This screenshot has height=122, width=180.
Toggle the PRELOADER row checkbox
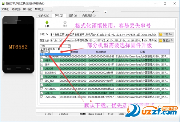(42, 56)
